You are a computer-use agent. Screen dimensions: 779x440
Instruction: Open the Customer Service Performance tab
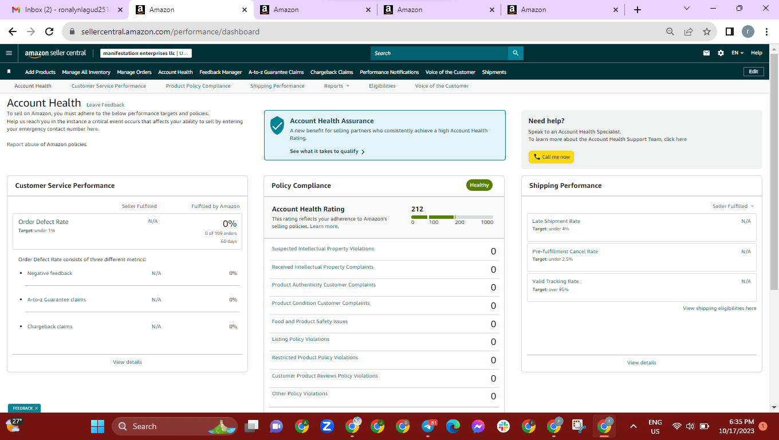[109, 86]
